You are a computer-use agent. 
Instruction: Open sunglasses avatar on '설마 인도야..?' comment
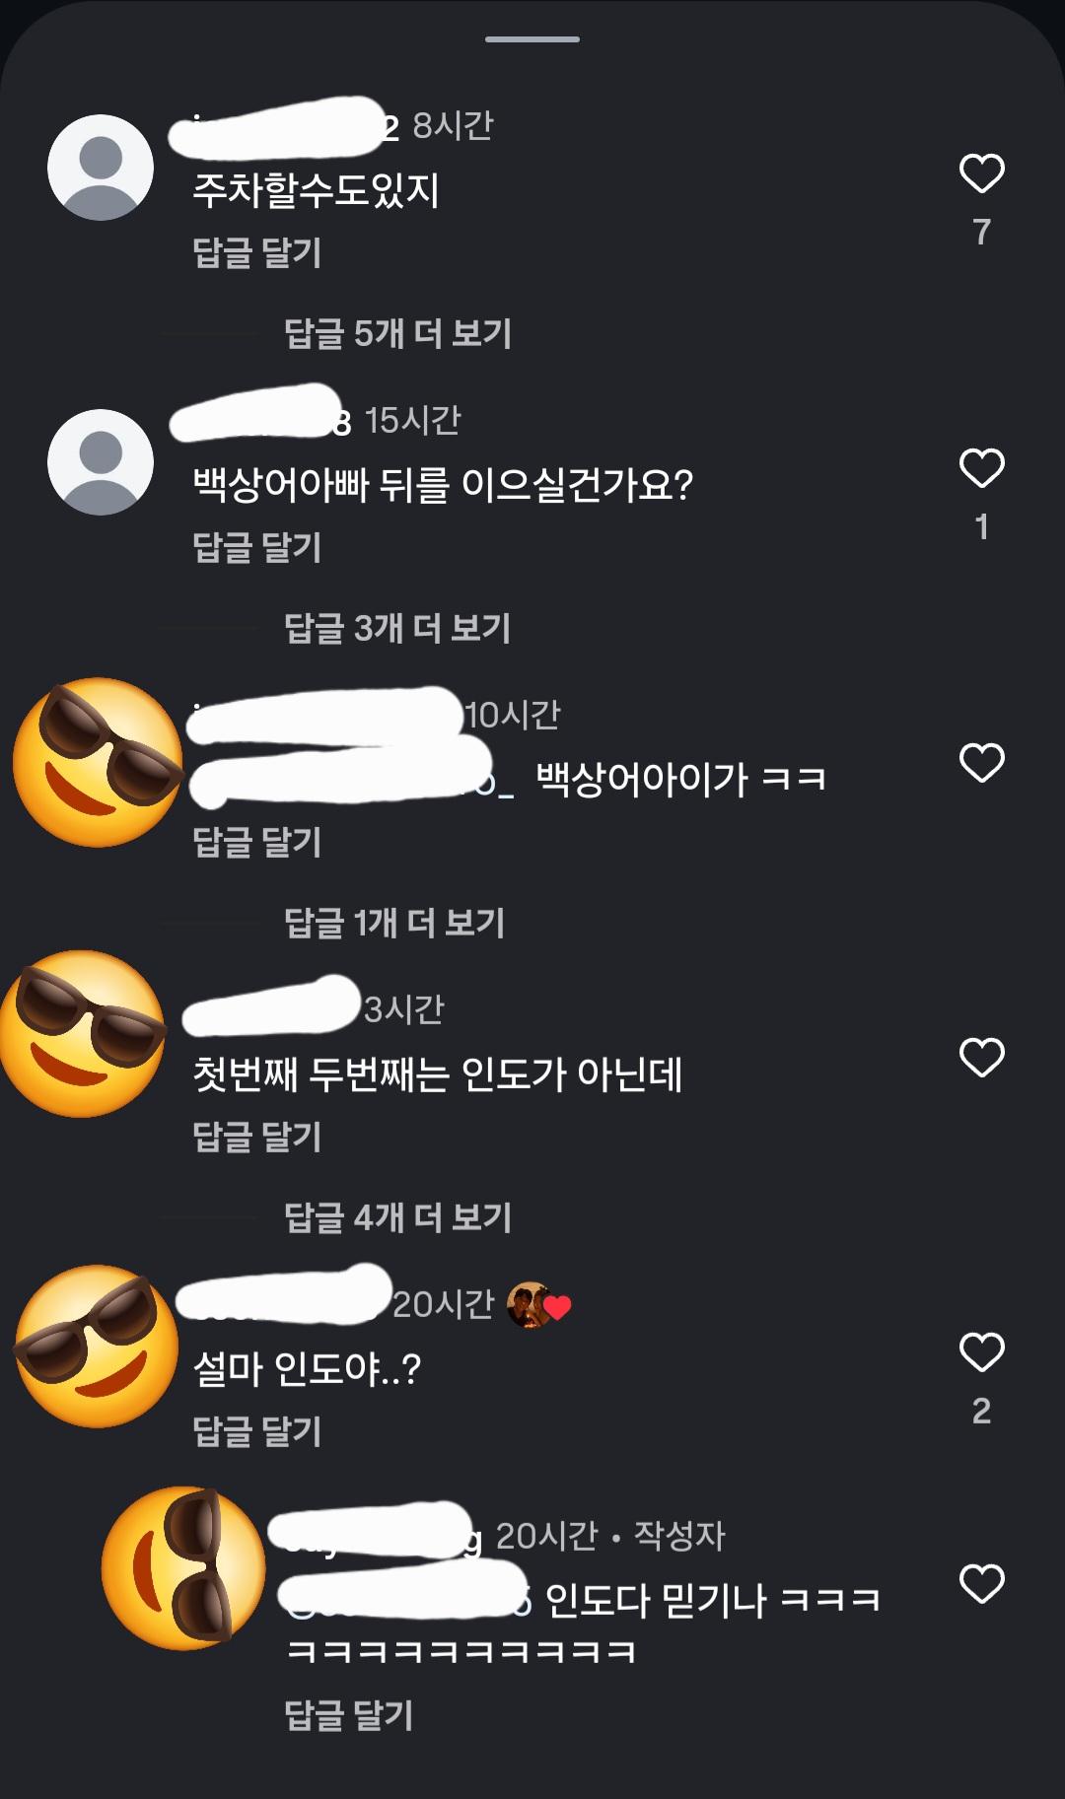point(97,1347)
